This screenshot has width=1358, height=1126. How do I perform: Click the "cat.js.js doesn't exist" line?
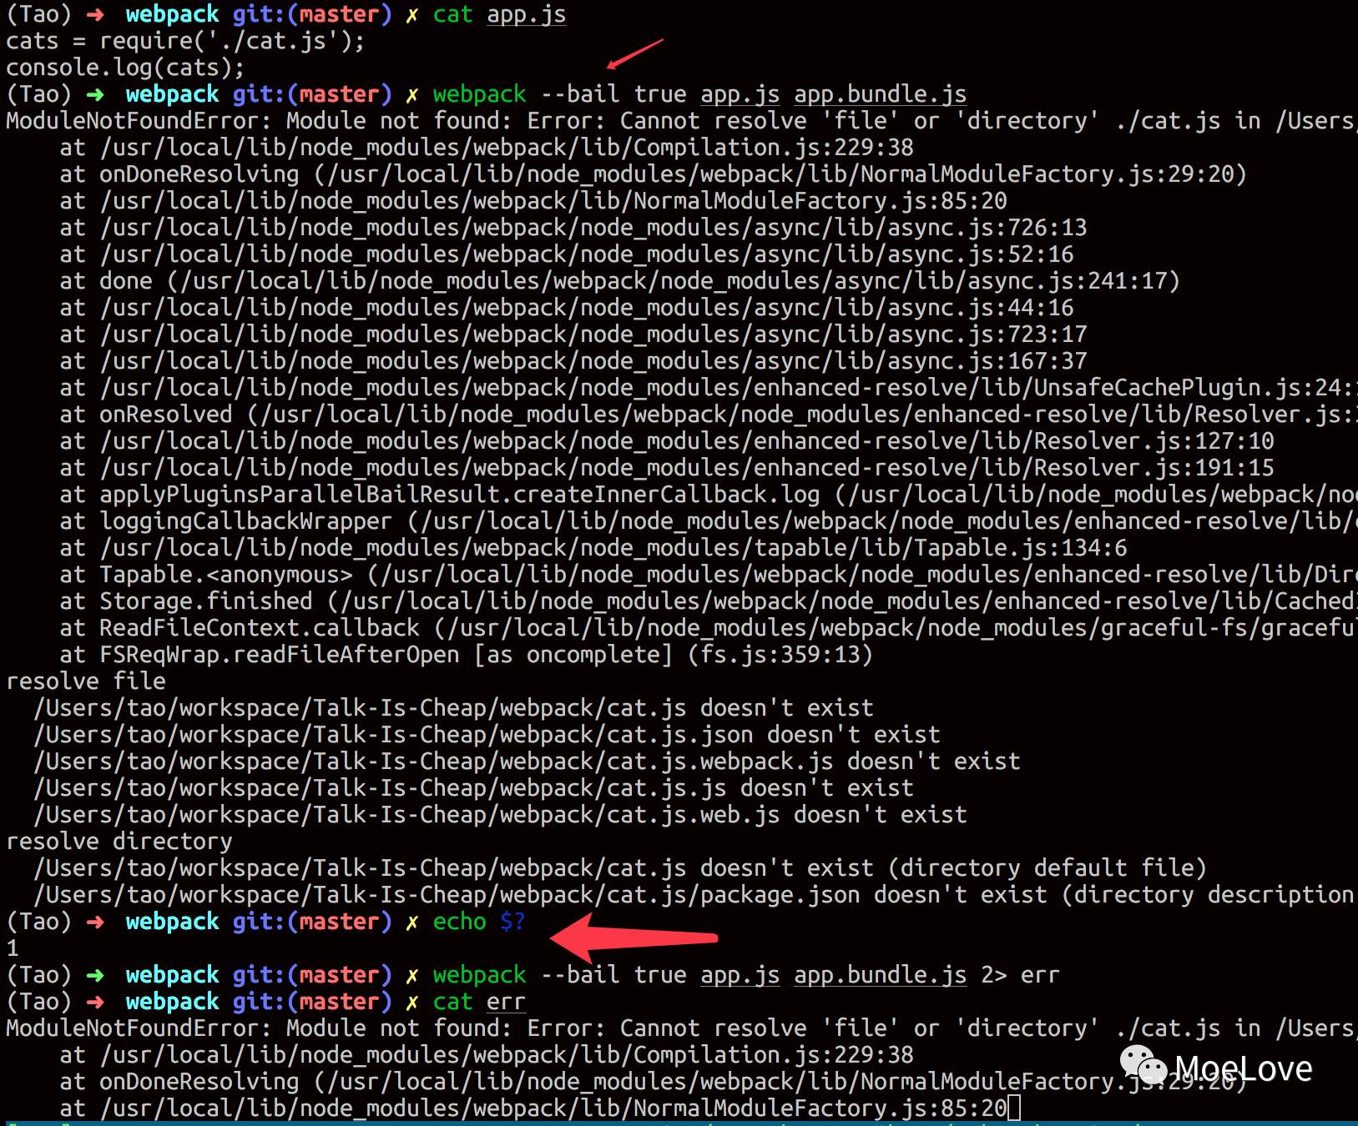click(473, 788)
